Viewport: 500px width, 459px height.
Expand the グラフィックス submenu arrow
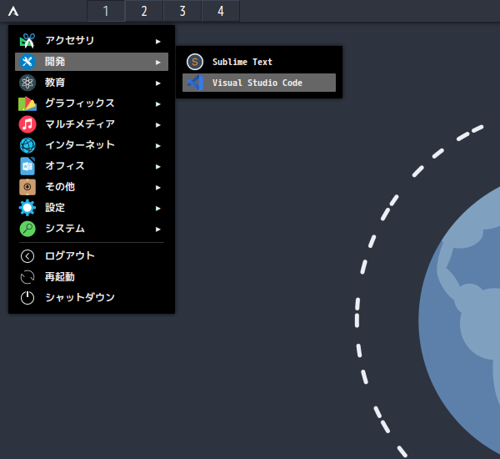coord(157,104)
